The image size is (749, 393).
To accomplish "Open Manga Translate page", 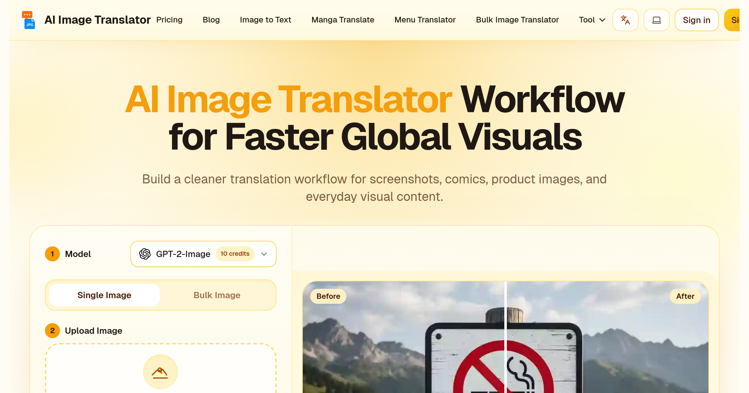I will (x=343, y=20).
